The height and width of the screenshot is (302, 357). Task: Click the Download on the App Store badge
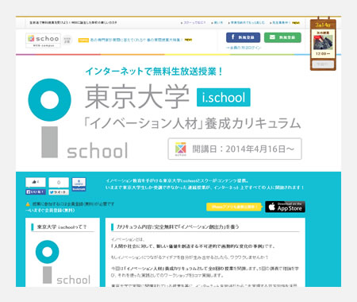285,207
